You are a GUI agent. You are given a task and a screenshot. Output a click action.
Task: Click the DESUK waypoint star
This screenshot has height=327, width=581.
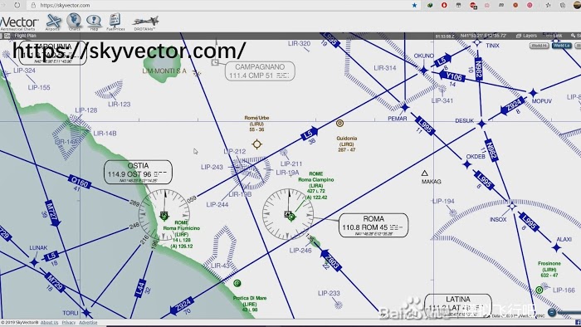pos(481,124)
